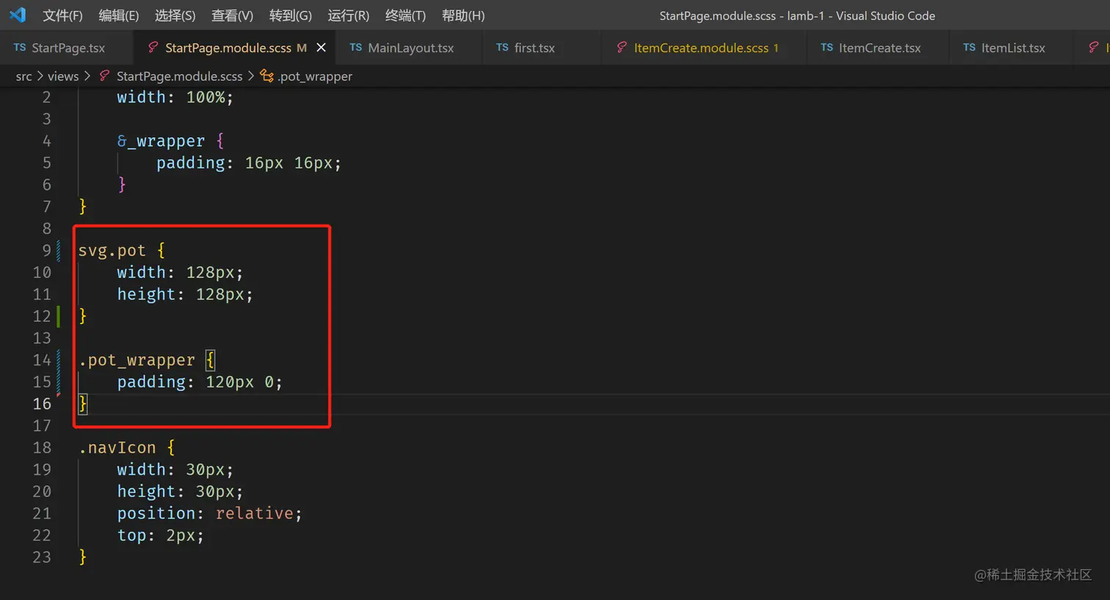Image resolution: width=1110 pixels, height=600 pixels.
Task: Click the VS Code logo icon
Action: 18,15
